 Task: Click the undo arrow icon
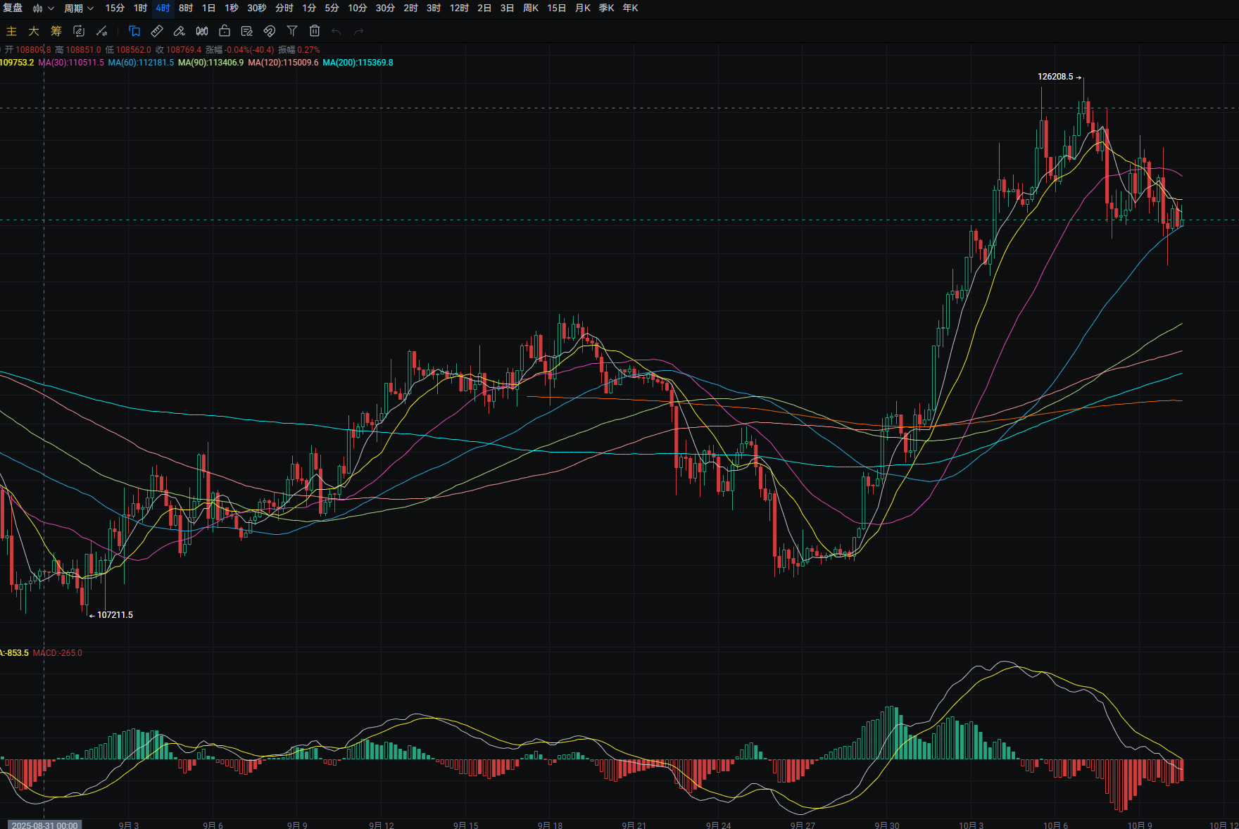pos(337,31)
